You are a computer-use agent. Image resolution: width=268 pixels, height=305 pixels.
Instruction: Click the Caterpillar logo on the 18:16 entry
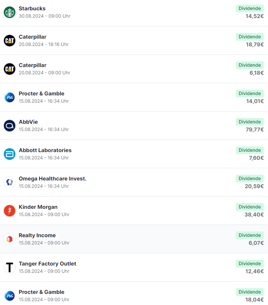pyautogui.click(x=10, y=41)
